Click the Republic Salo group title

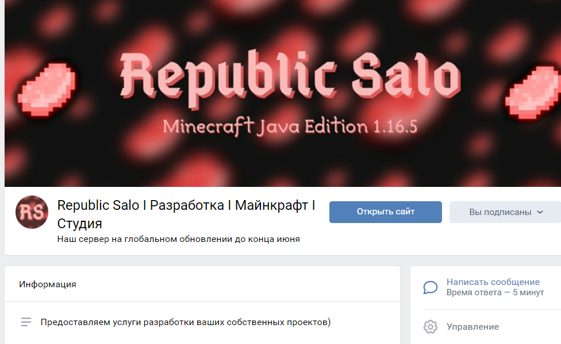pos(186,214)
